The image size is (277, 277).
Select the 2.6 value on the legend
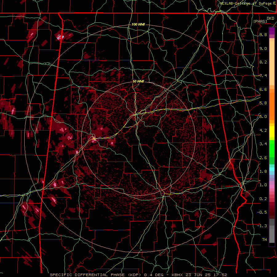(x=263, y=158)
